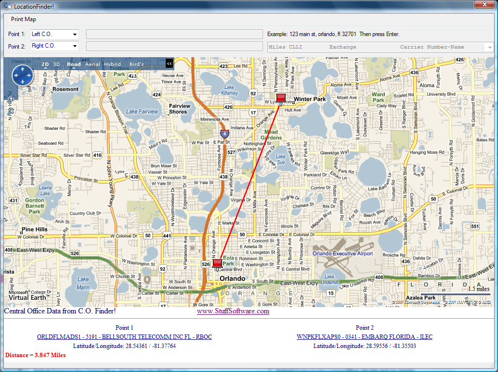Click the Interstate 4 shield on the map
This screenshot has width=498, height=372.
tap(224, 134)
